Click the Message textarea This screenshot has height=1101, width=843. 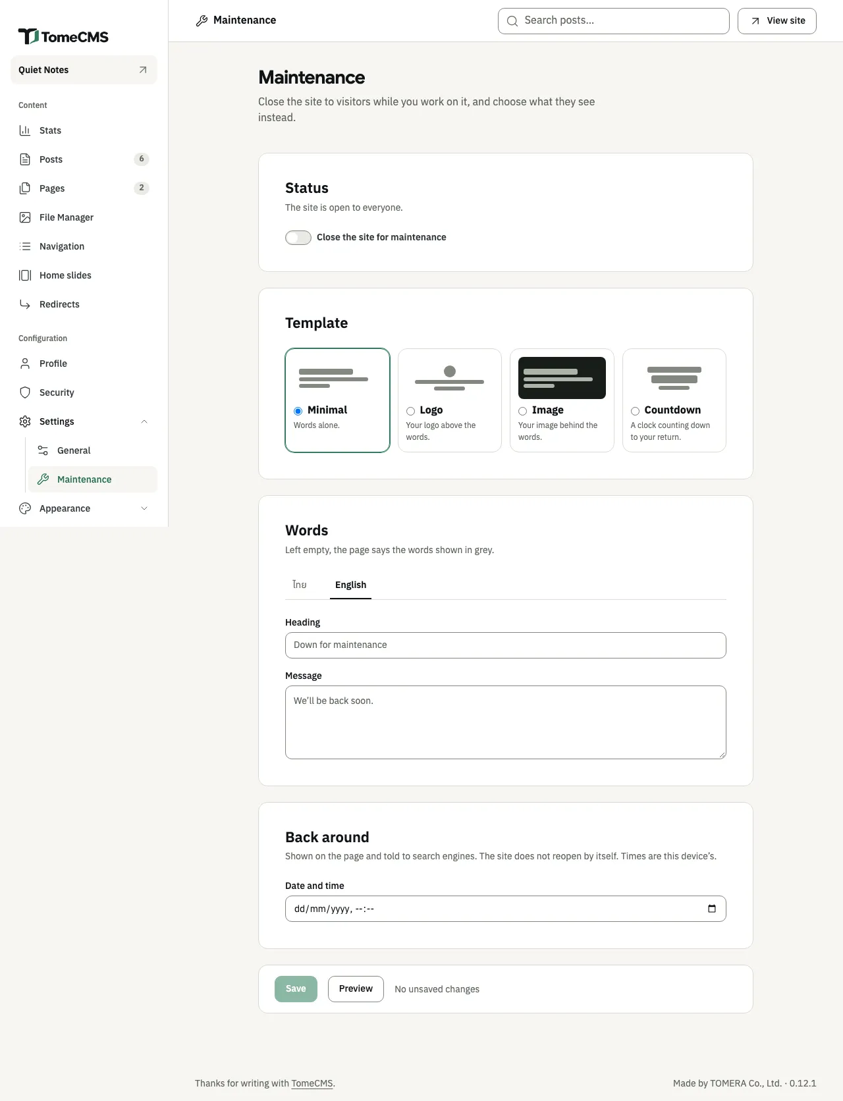[x=506, y=722]
